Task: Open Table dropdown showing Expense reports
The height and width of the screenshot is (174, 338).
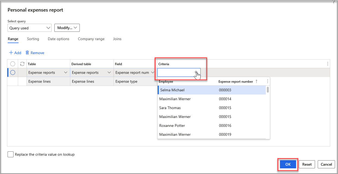Action: pyautogui.click(x=48, y=72)
